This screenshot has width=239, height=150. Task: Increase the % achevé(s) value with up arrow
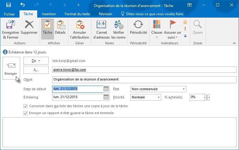(207, 96)
